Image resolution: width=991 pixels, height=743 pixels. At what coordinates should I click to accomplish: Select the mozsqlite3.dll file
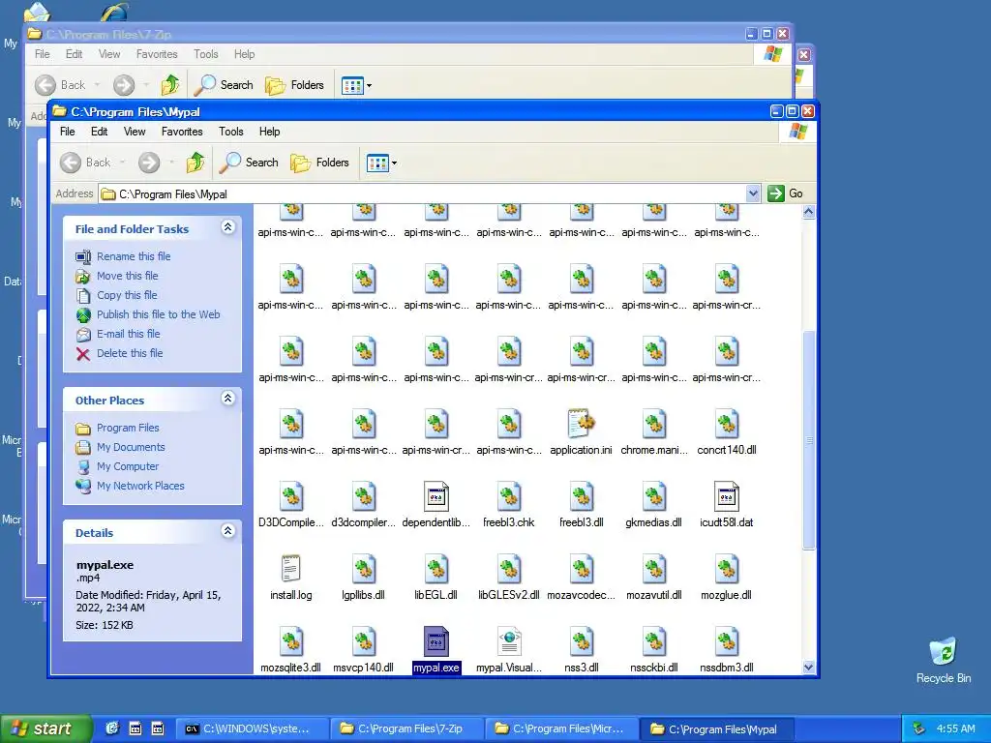coord(290,651)
